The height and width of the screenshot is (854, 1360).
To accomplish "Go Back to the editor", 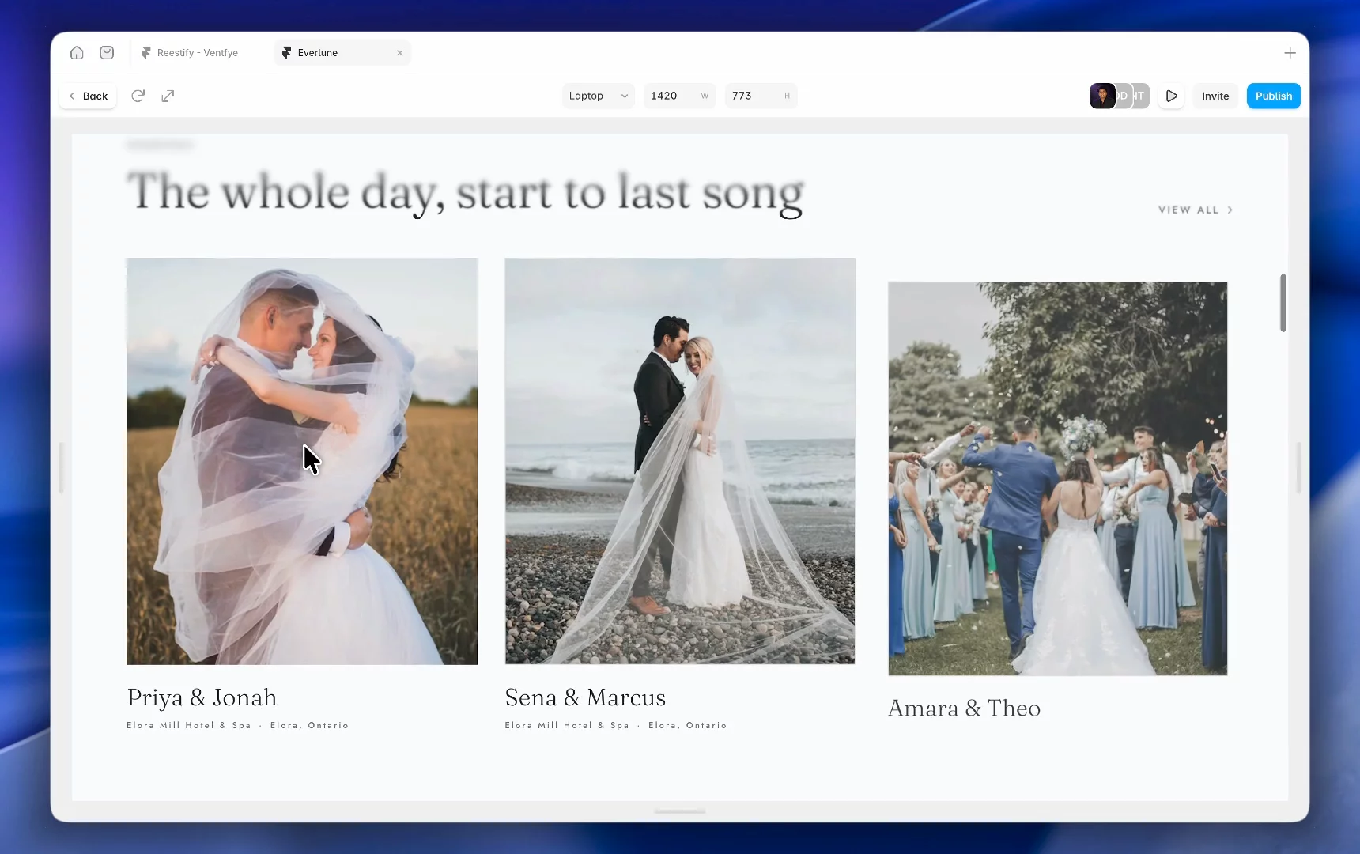I will coord(88,96).
